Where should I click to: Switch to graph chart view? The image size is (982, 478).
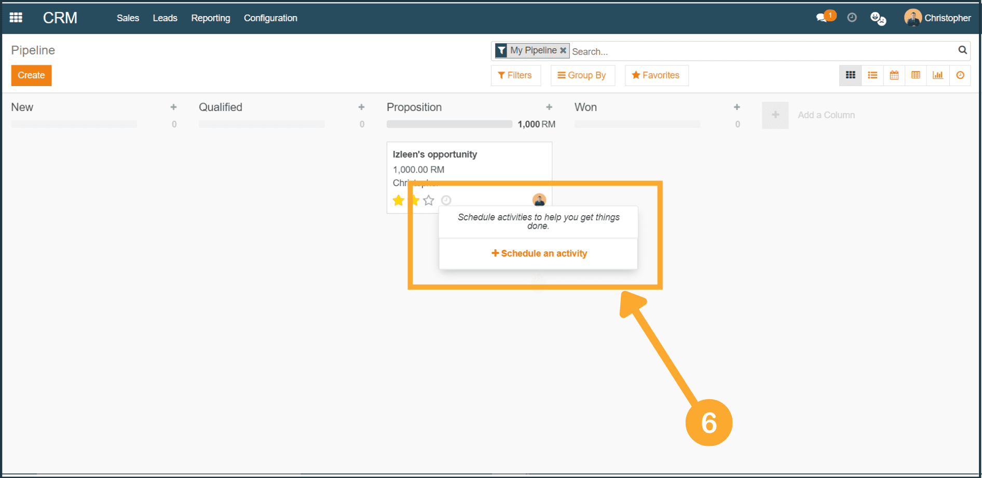(938, 76)
